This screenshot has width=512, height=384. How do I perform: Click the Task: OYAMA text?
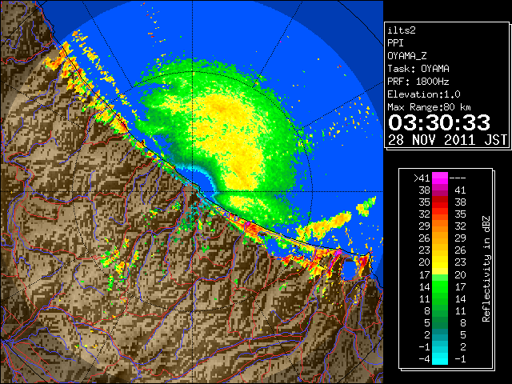(418, 69)
